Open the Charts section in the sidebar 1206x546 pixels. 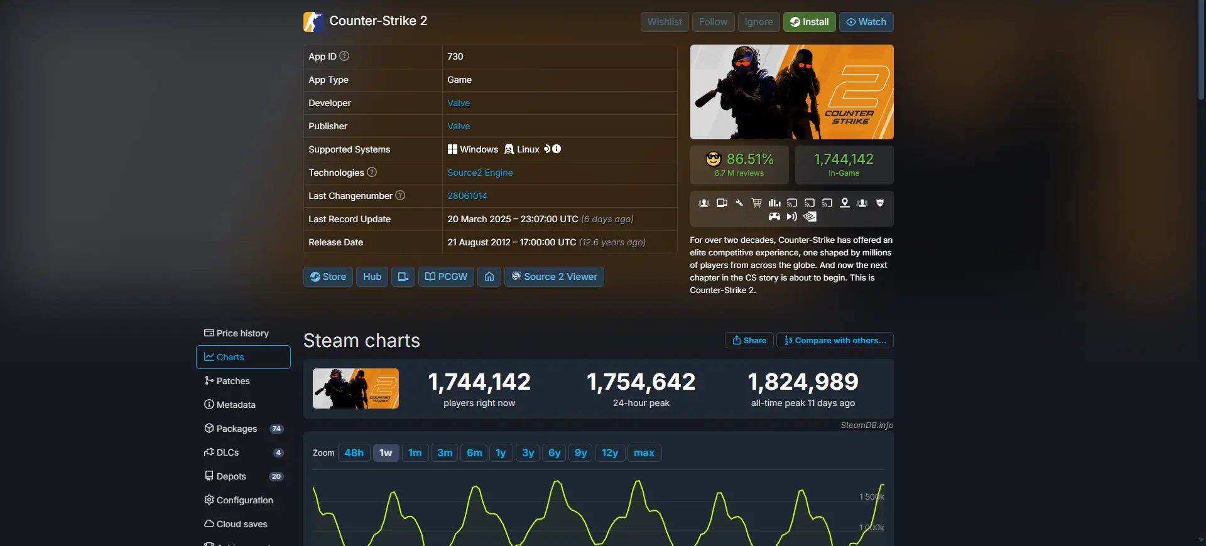point(243,357)
